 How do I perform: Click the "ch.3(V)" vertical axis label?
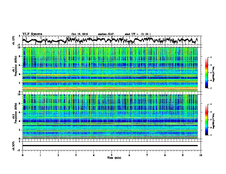(13, 146)
